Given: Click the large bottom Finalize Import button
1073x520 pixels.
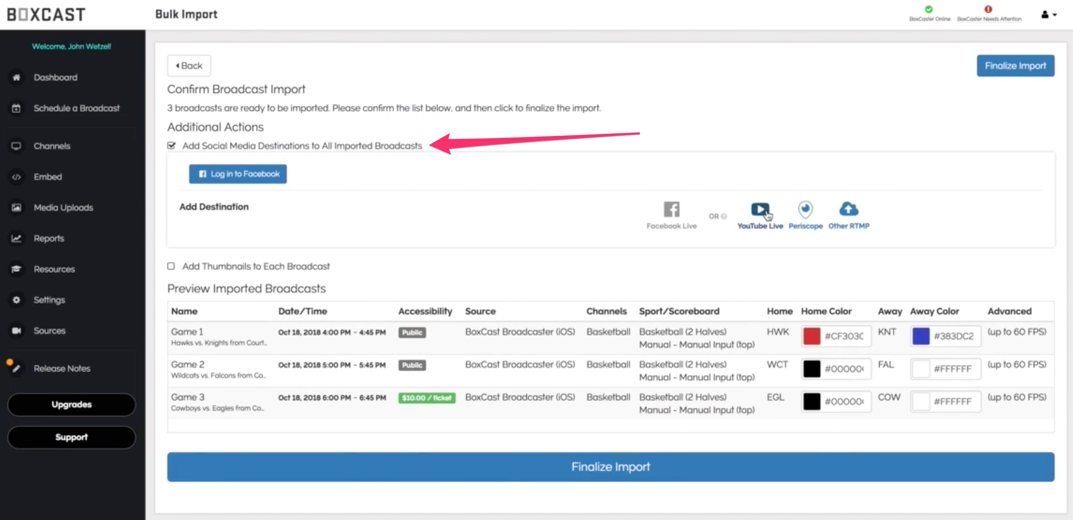Looking at the screenshot, I should click(610, 467).
